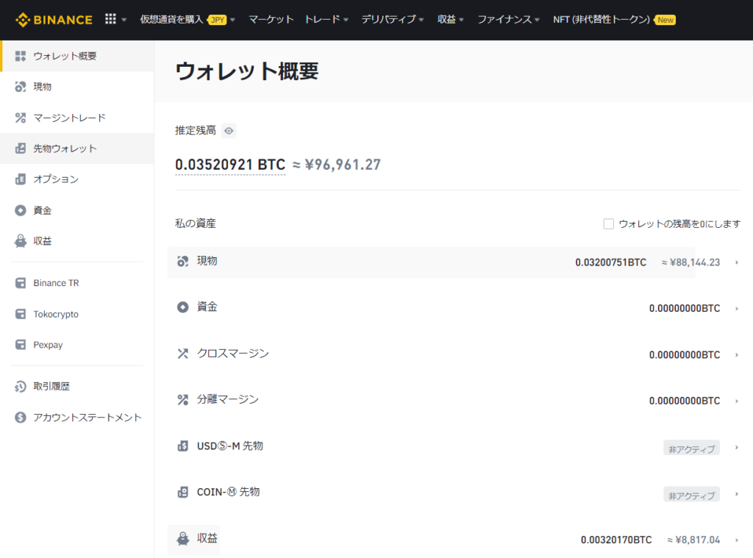Viewport: 753px width, 558px height.
Task: Expand the 現物 asset row chevron
Action: pos(736,262)
